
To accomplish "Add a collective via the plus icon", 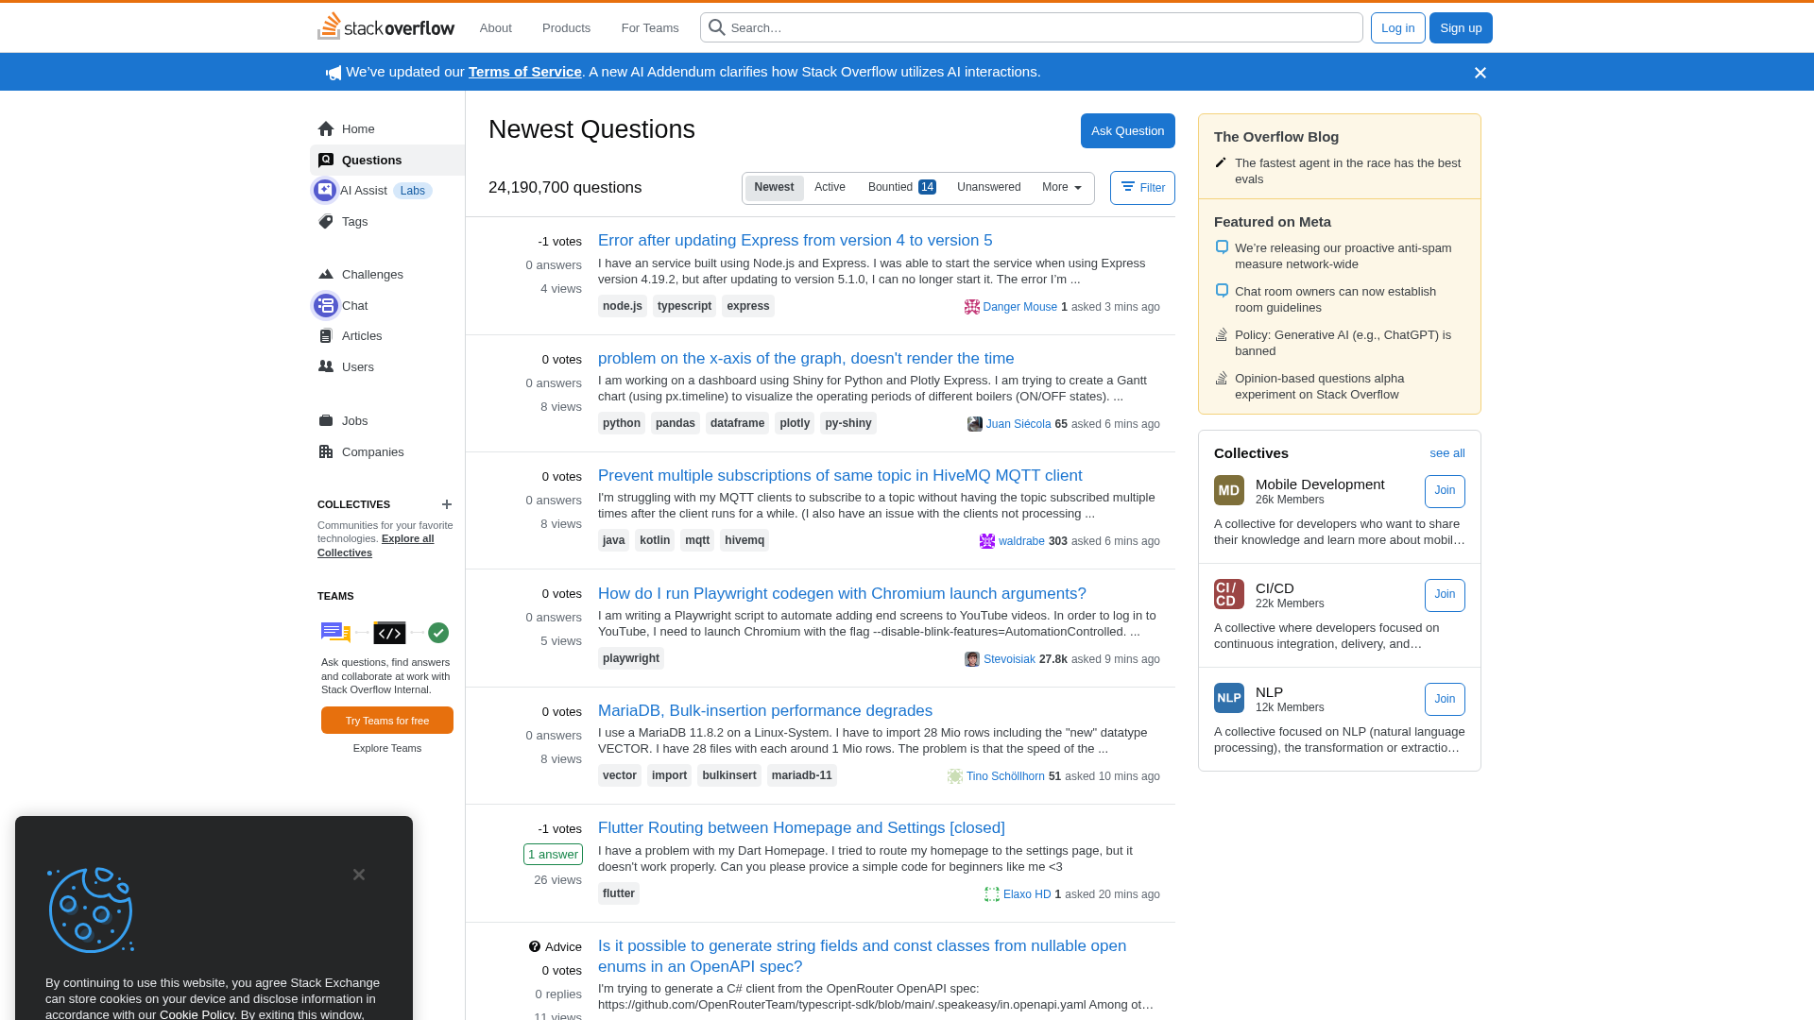I will 446,504.
